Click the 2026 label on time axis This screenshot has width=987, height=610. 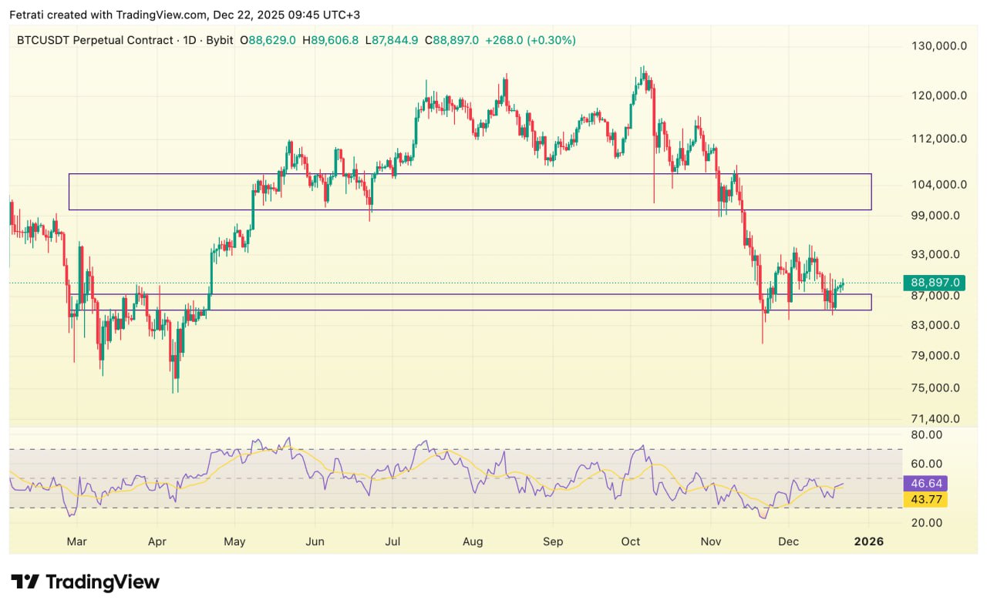[x=868, y=541]
